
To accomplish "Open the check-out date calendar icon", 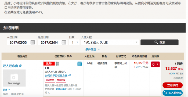I will (x=64, y=42).
